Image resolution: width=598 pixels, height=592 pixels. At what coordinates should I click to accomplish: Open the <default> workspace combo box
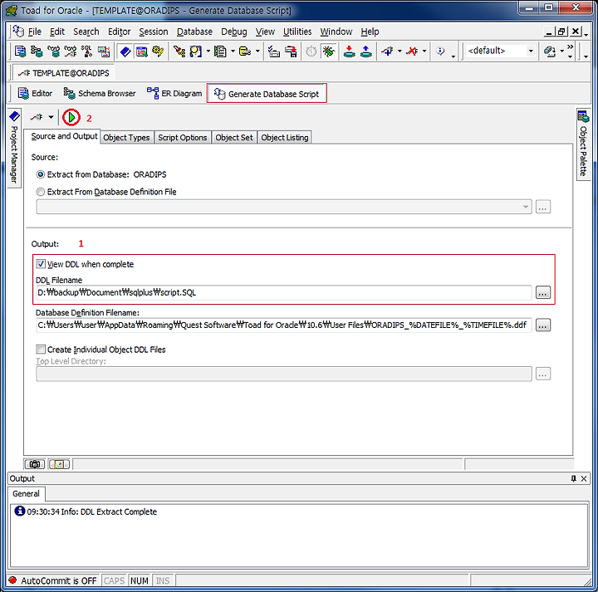500,51
